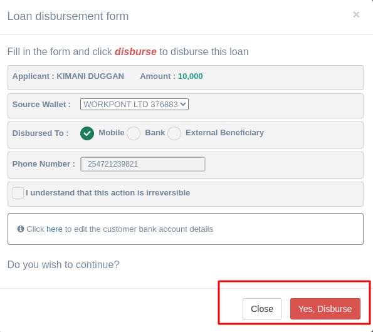Image resolution: width=373 pixels, height=332 pixels.
Task: Choose the Bank radio circle
Action: (134, 133)
